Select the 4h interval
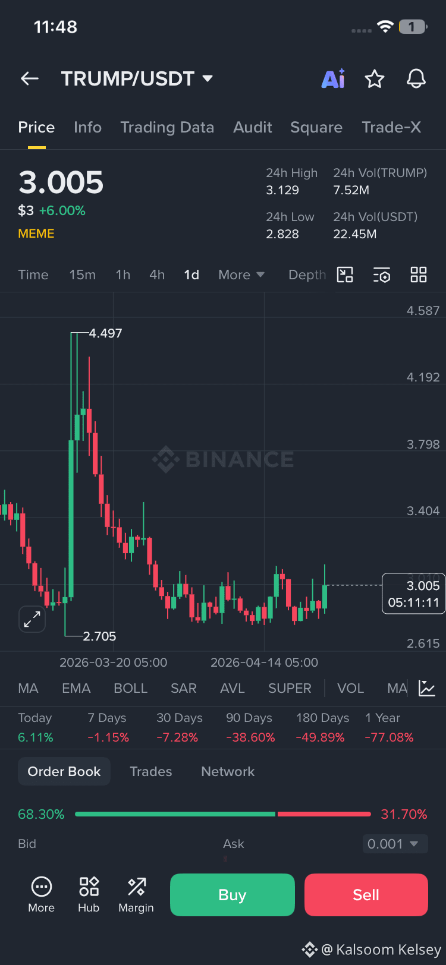The image size is (446, 965). (x=157, y=275)
